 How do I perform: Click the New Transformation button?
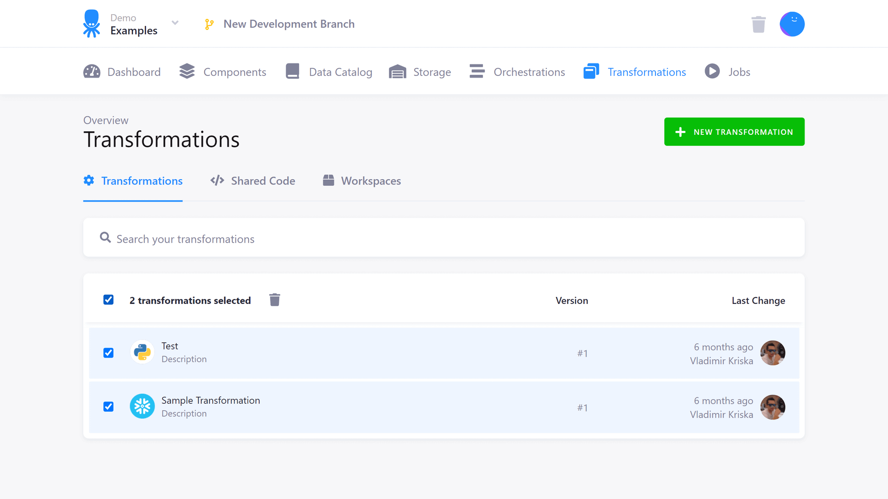tap(734, 132)
